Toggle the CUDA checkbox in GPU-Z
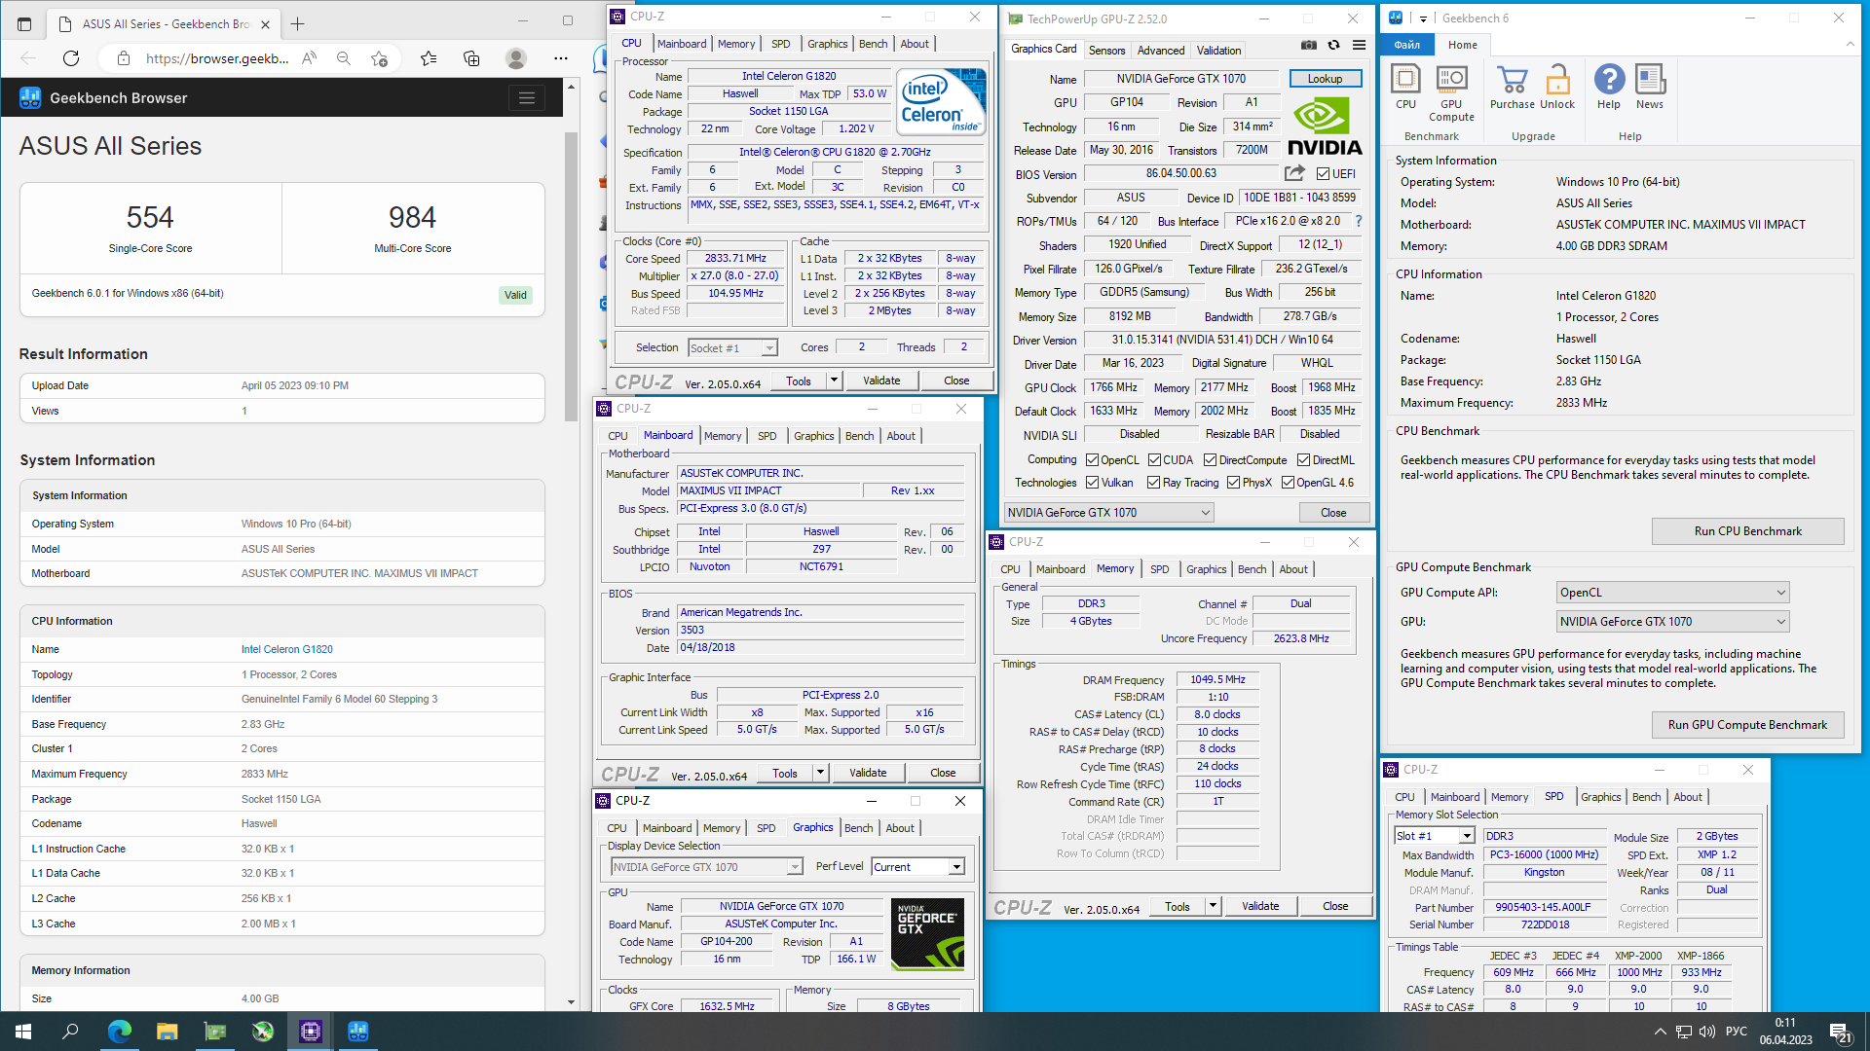Image resolution: width=1870 pixels, height=1051 pixels. tap(1154, 460)
